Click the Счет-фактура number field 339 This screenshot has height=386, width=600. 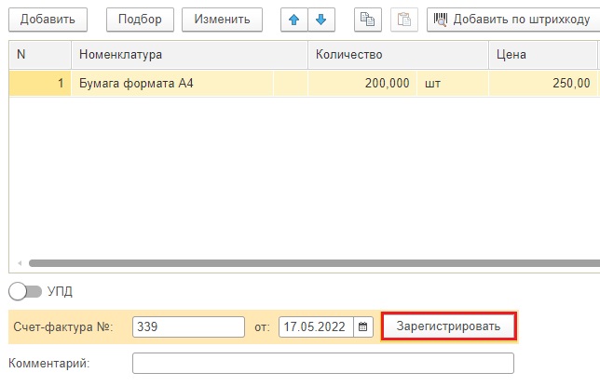click(188, 327)
